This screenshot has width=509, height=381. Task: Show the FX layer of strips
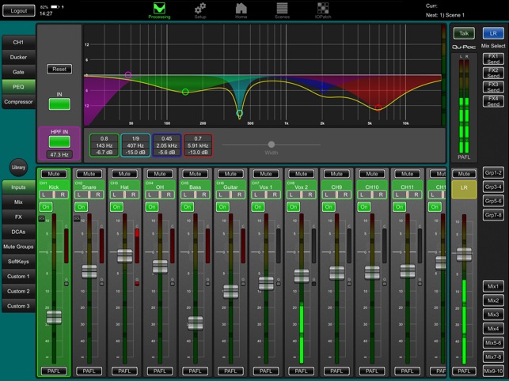[18, 217]
